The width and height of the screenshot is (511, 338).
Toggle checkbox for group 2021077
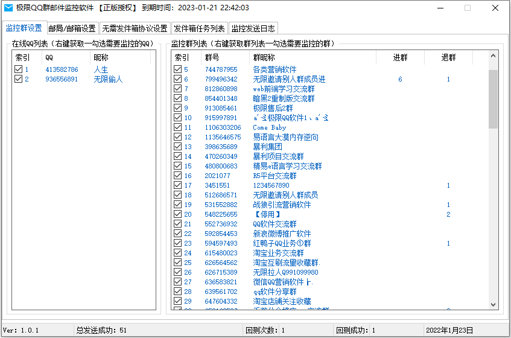177,176
